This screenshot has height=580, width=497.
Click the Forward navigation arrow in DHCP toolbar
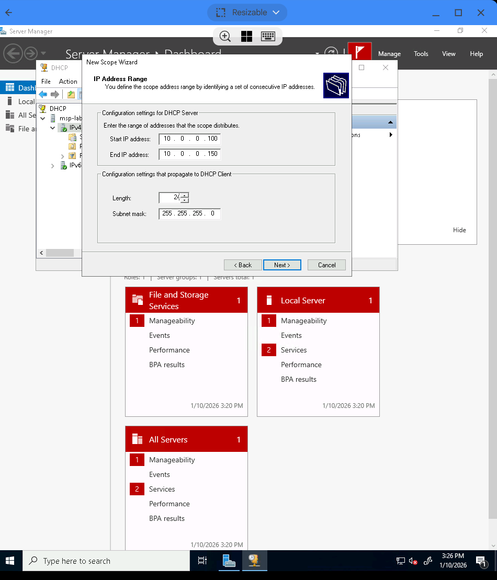pyautogui.click(x=55, y=94)
